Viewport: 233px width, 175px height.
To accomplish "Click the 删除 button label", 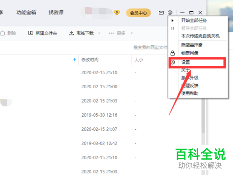I will point(12,33).
